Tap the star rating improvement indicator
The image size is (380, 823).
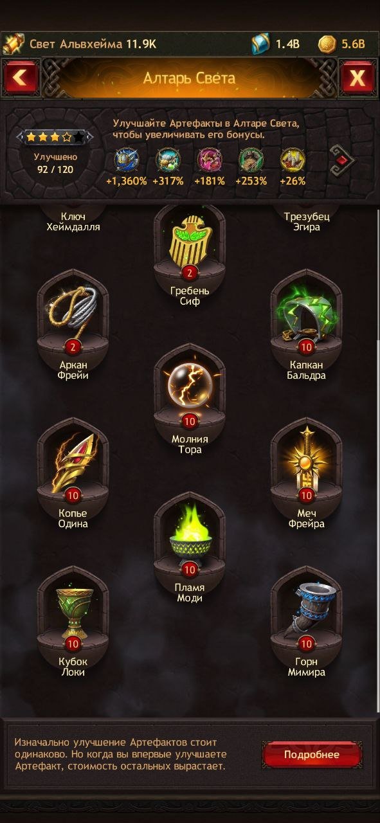click(x=55, y=137)
